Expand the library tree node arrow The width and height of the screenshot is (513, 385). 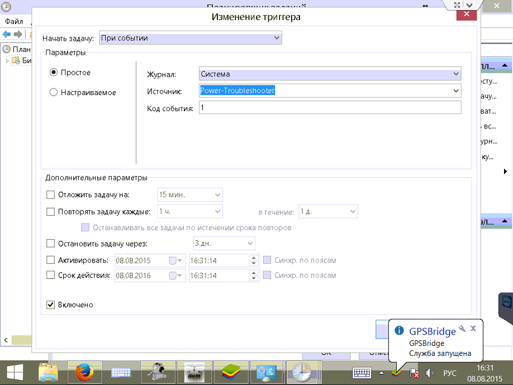point(7,61)
